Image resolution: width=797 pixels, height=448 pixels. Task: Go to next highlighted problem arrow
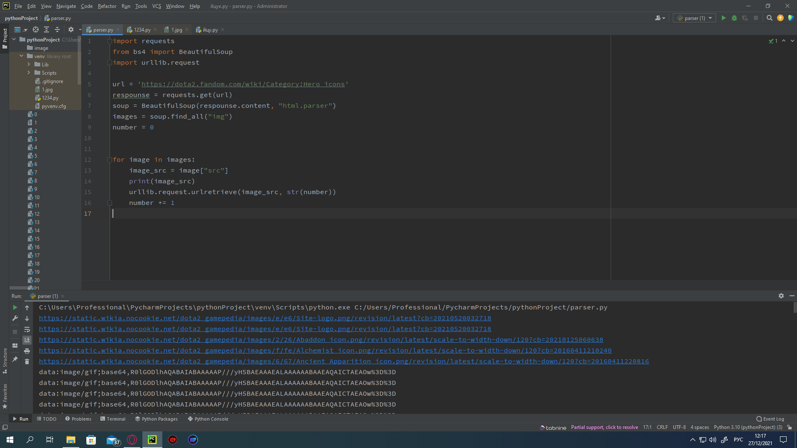coord(792,41)
